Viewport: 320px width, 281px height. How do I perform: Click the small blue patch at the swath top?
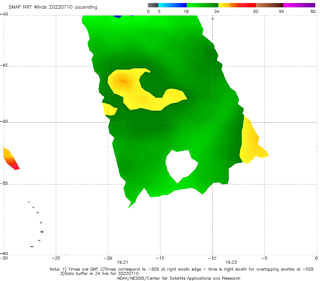tap(118, 16)
